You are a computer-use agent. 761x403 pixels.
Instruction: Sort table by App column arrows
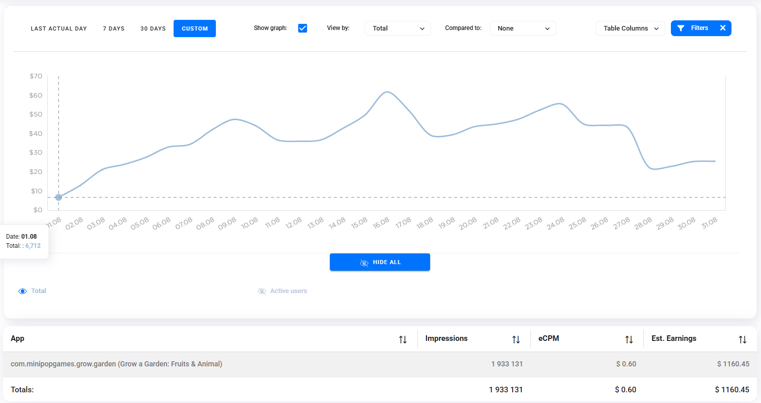[x=403, y=339]
